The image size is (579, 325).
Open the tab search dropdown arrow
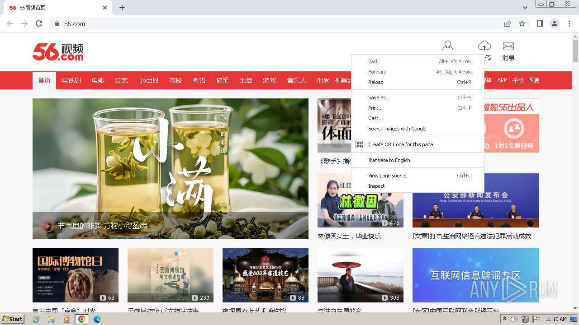tap(525, 8)
